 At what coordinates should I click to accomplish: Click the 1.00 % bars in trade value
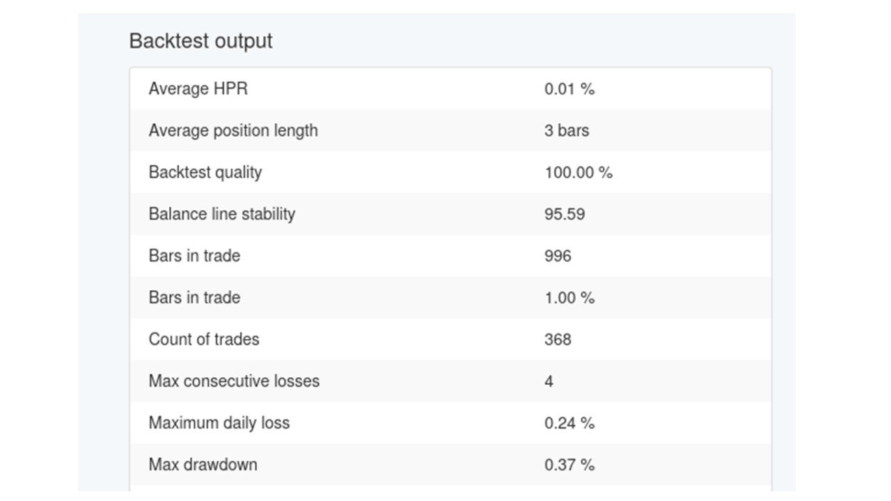(x=569, y=298)
